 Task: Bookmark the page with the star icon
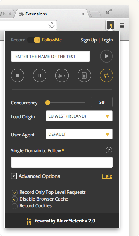pos(52,25)
